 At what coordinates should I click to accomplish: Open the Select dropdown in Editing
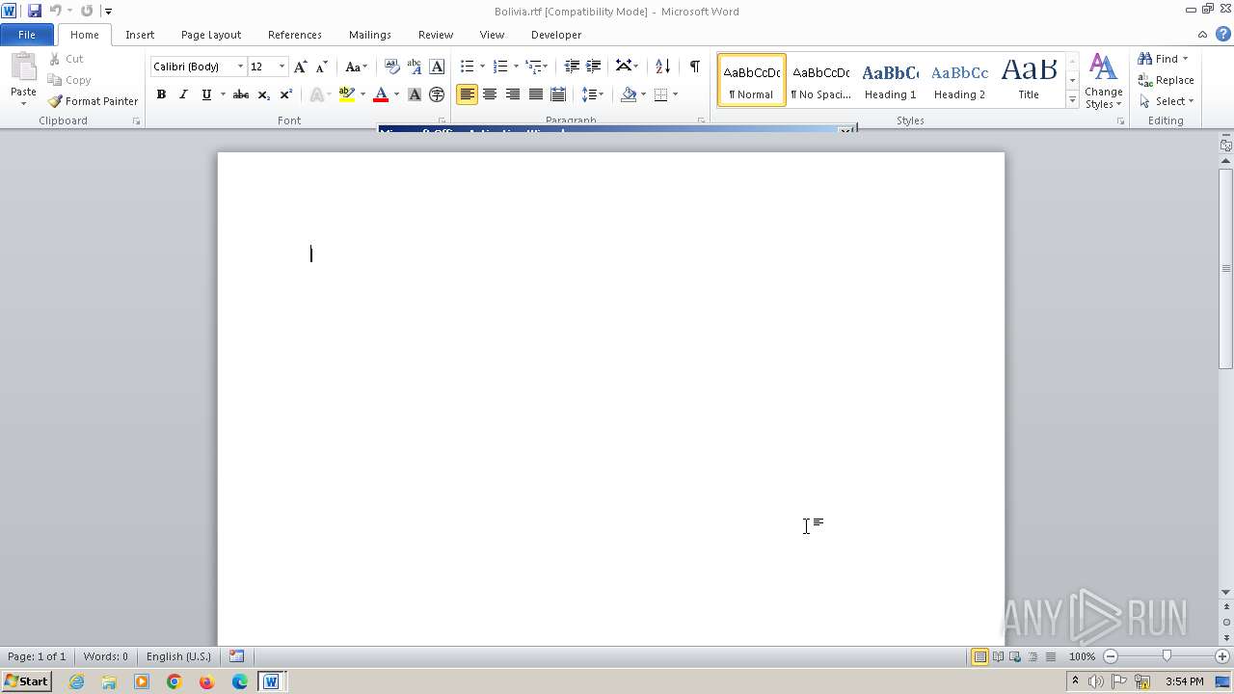[x=1167, y=101]
